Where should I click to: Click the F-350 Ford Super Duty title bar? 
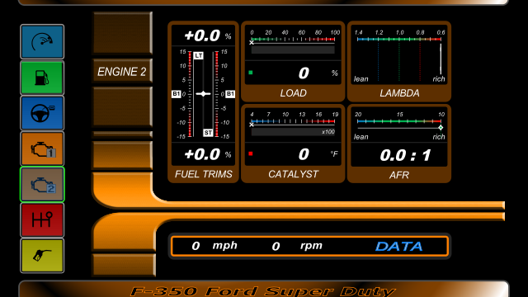[x=263, y=290]
